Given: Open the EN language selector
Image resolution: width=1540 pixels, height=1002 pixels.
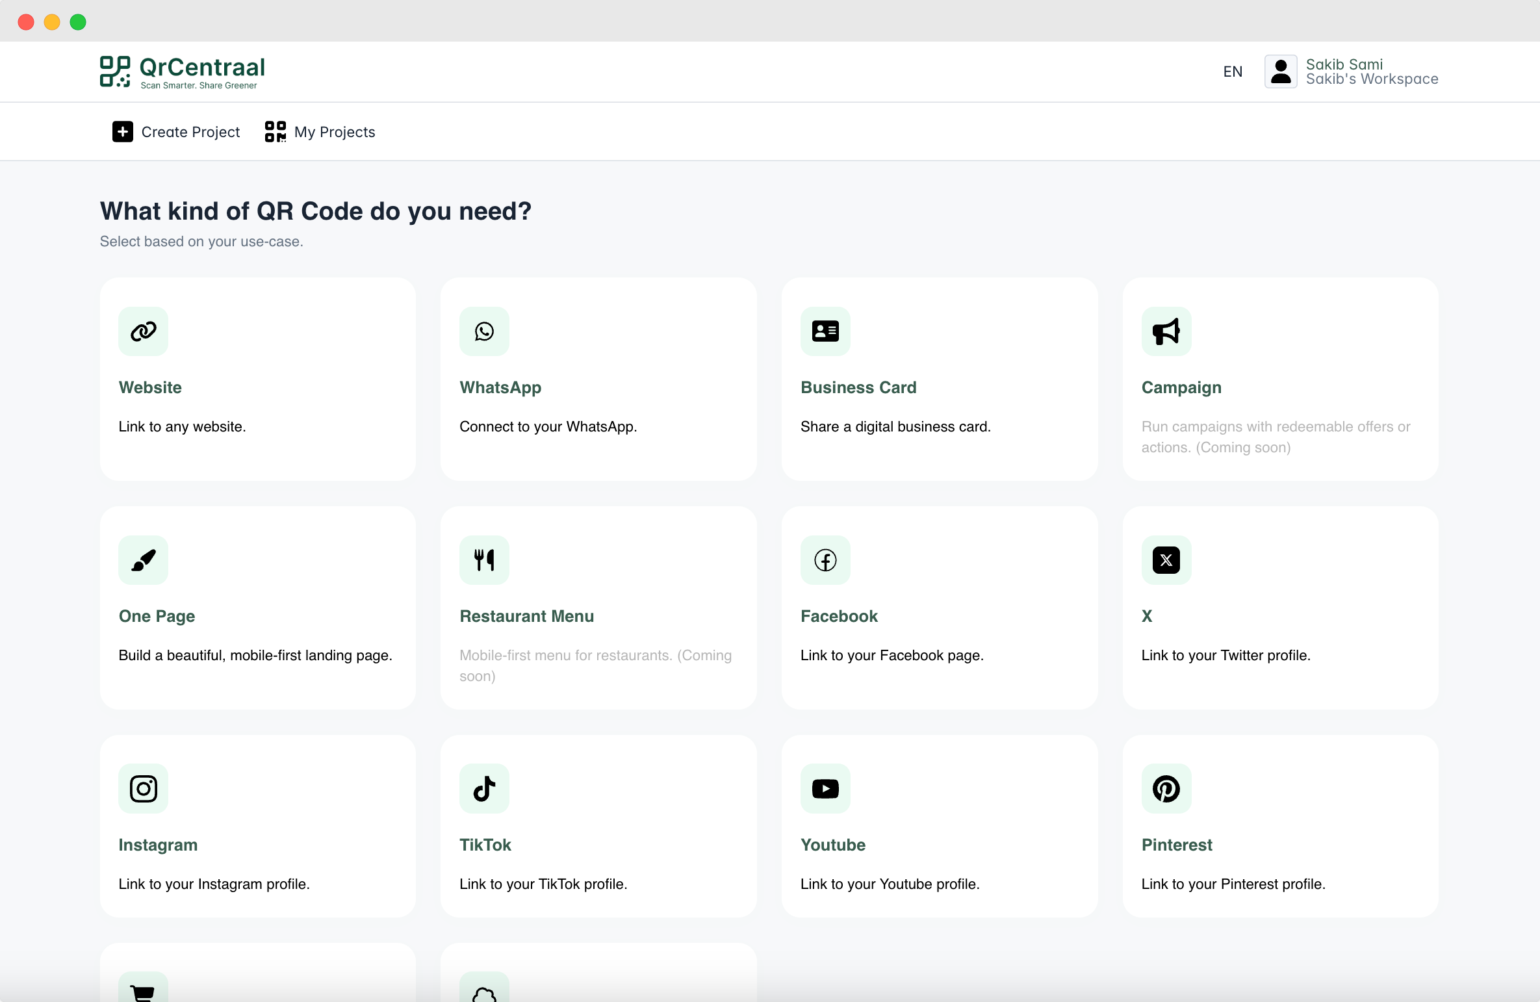Looking at the screenshot, I should tap(1233, 71).
